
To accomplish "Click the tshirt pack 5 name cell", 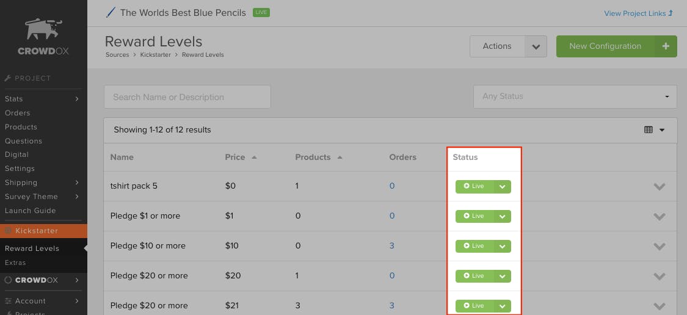I will coord(134,186).
